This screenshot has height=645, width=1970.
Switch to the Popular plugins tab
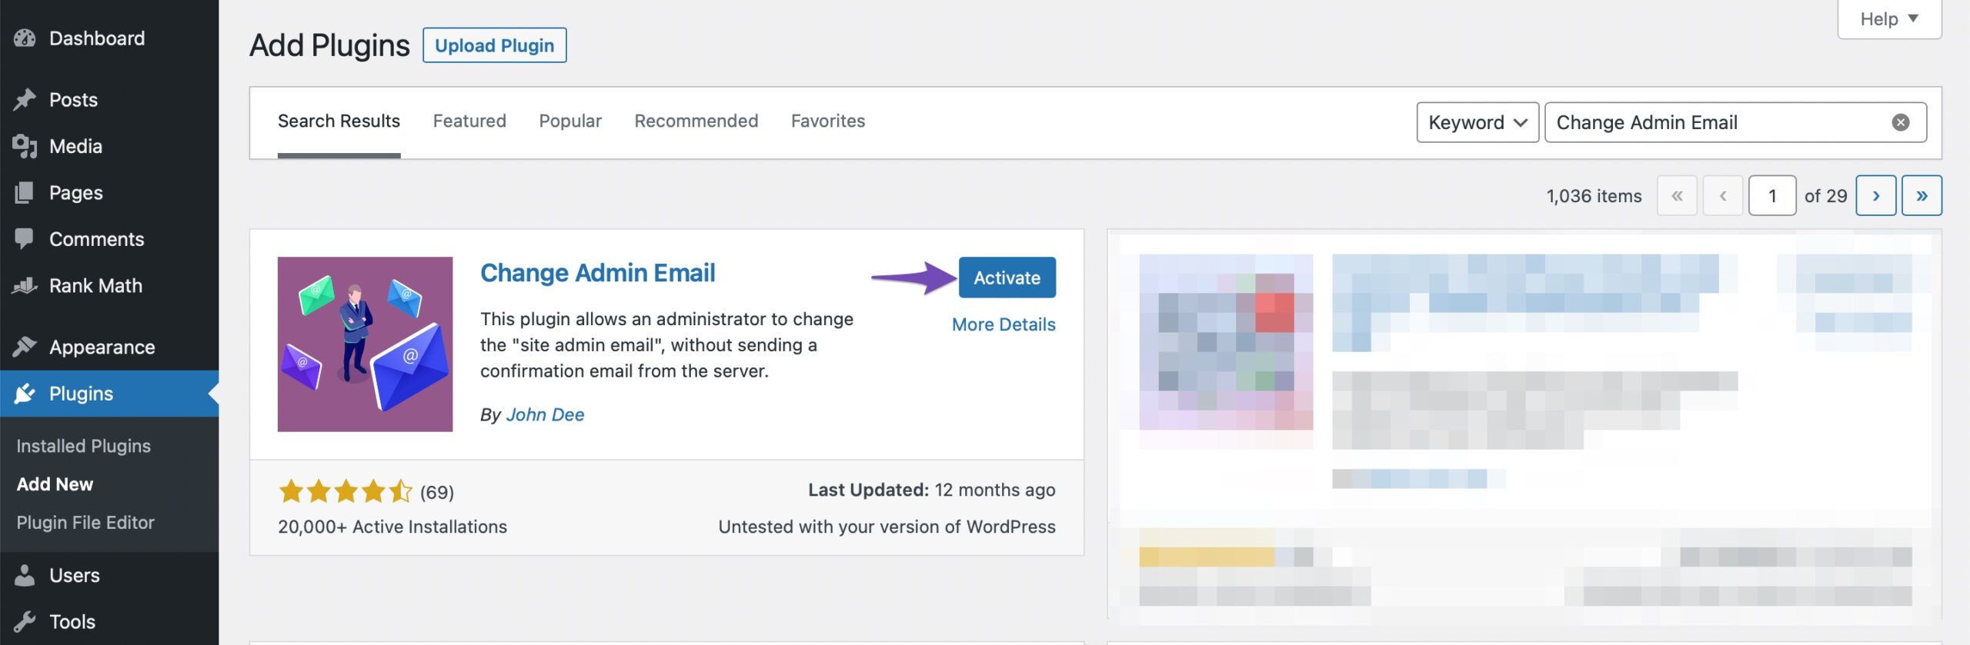569,121
